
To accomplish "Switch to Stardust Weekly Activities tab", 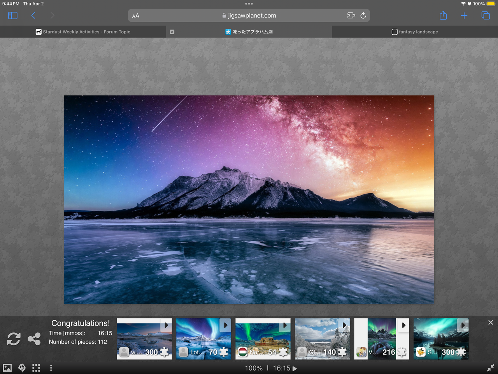I will [x=83, y=32].
